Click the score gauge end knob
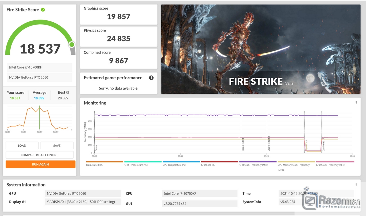This screenshot has width=366, height=216. point(72,44)
